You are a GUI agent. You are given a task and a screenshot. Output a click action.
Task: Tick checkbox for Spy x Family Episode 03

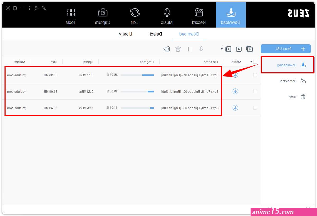click(255, 108)
